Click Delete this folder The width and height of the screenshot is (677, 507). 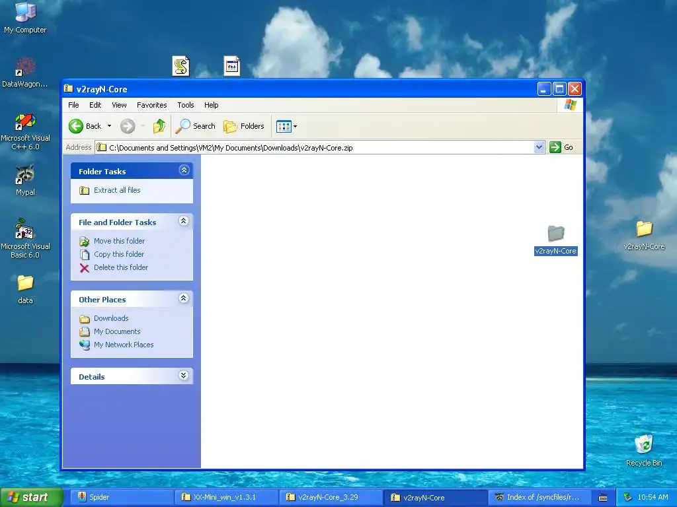[x=121, y=267]
